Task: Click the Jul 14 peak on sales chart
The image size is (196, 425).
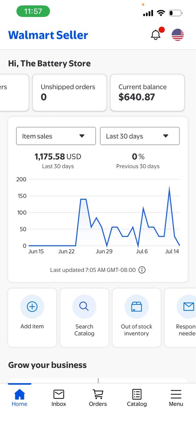Action: [170, 188]
